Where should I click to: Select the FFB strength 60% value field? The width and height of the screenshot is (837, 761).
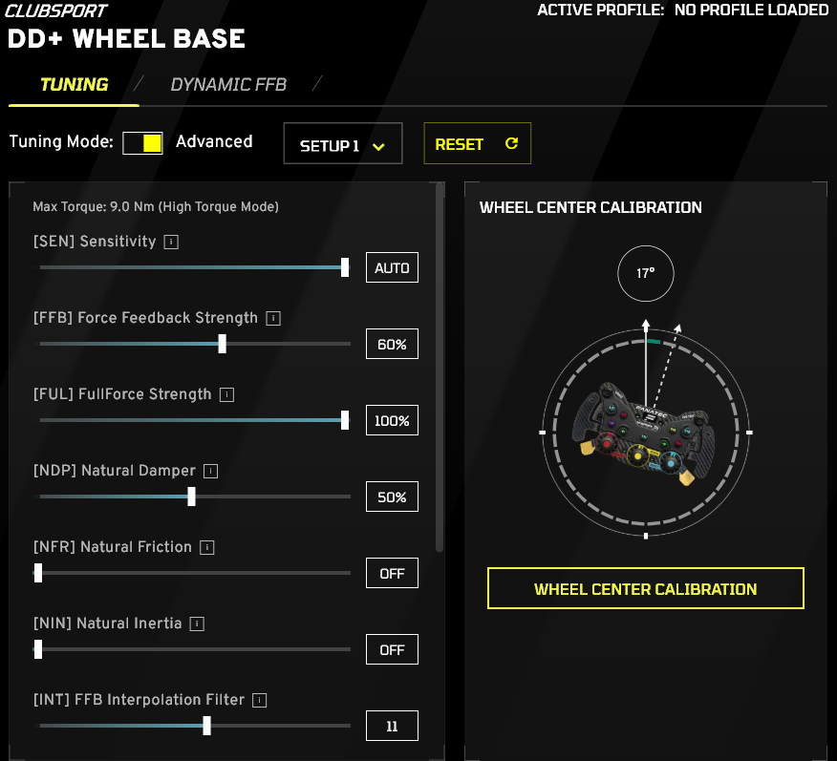392,345
